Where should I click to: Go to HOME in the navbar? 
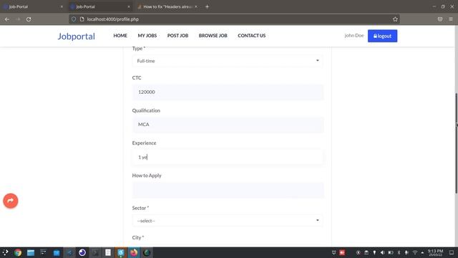pos(120,36)
